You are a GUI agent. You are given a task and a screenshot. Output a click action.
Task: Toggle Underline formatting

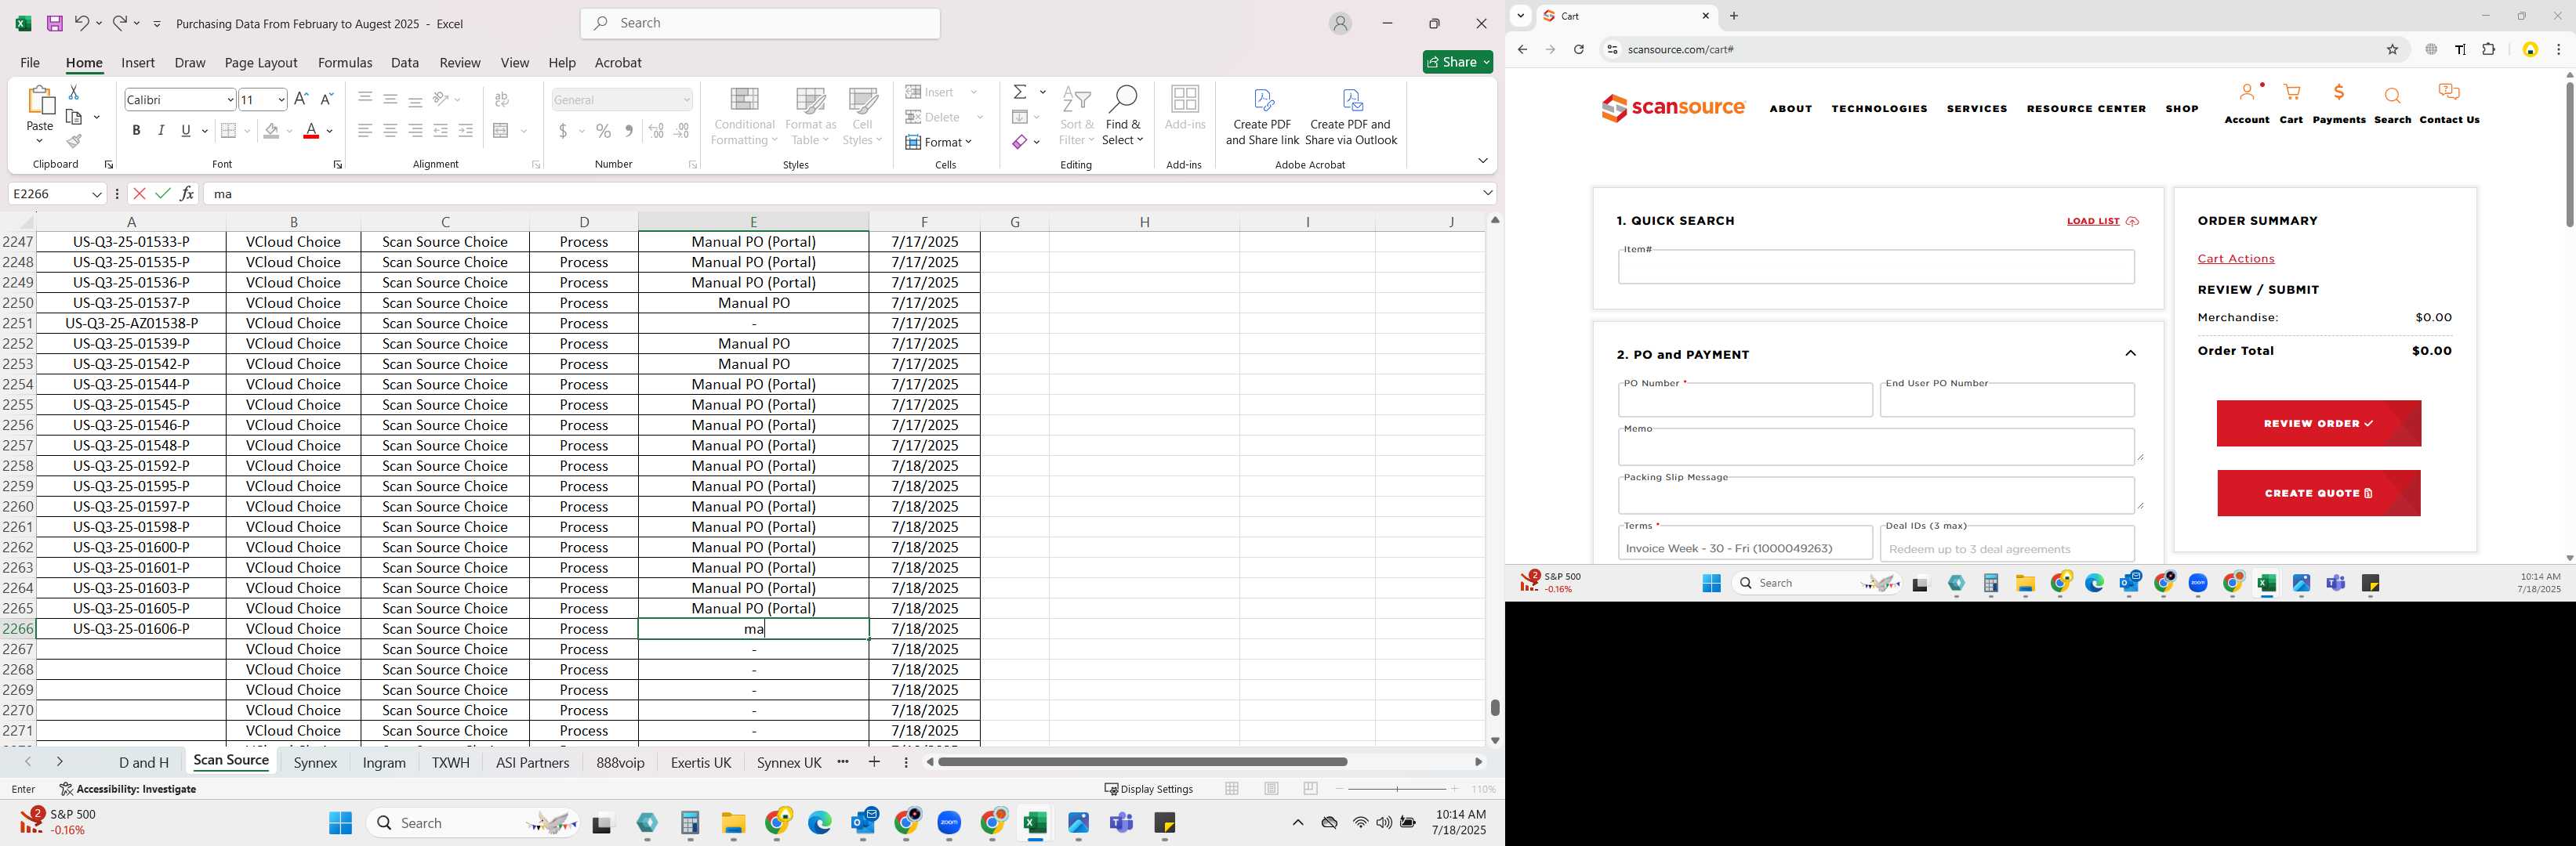tap(186, 131)
